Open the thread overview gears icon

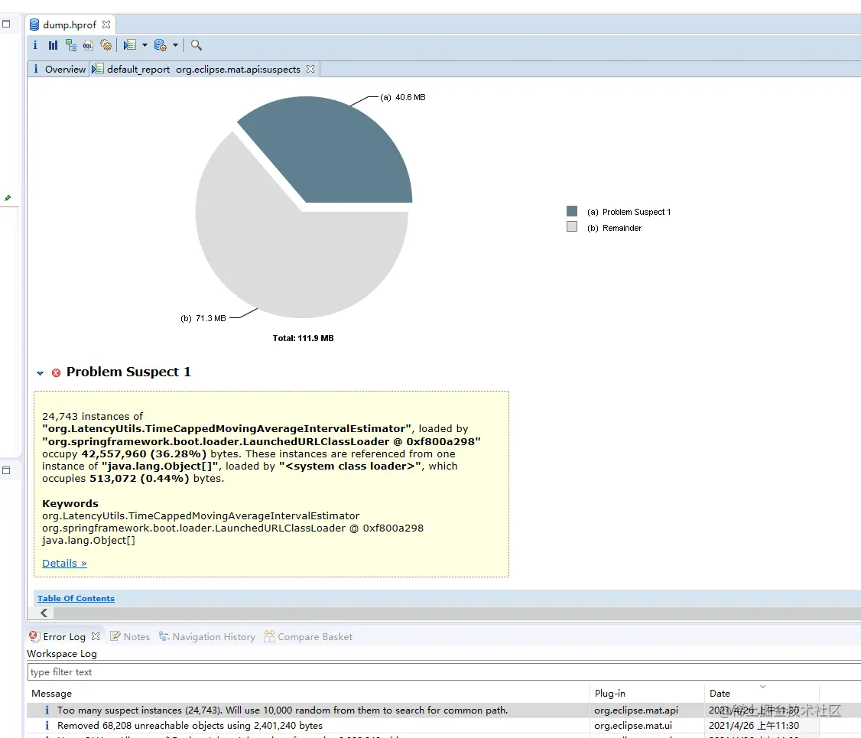[106, 45]
